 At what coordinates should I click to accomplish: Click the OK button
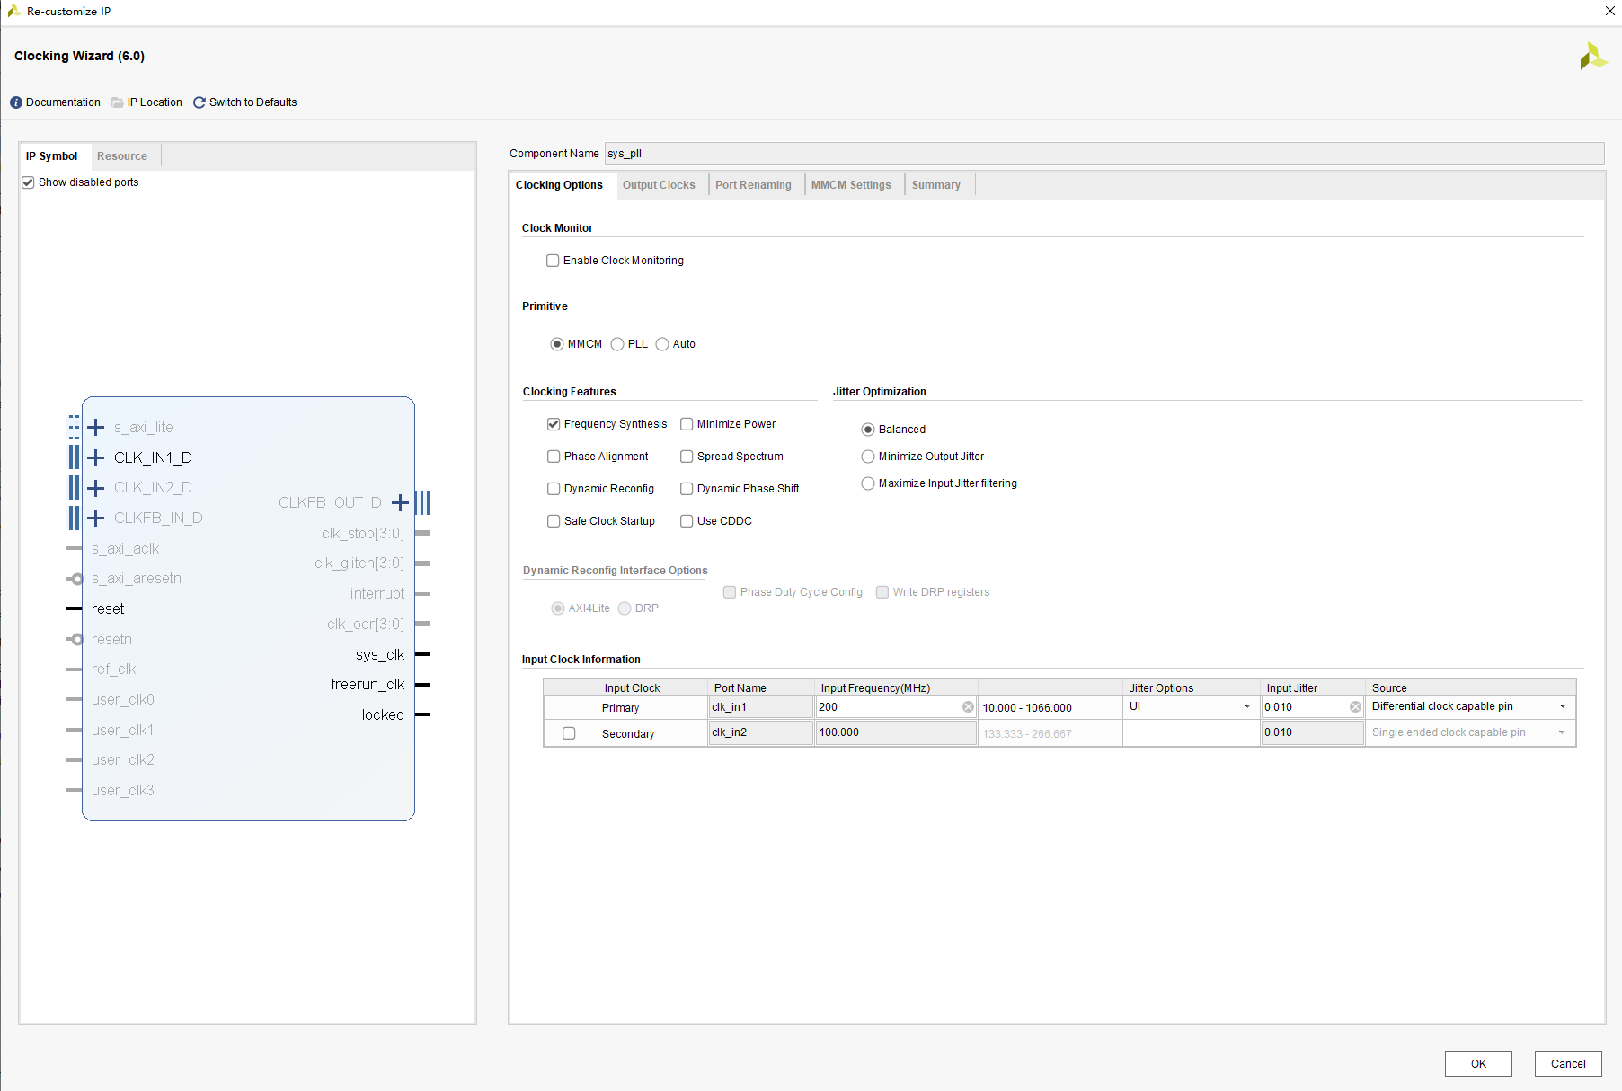click(x=1478, y=1064)
